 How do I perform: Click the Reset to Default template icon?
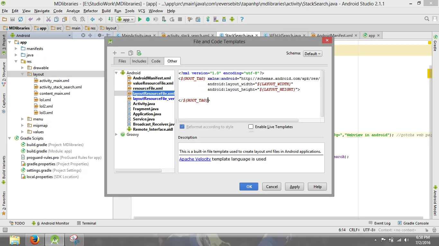(x=139, y=53)
